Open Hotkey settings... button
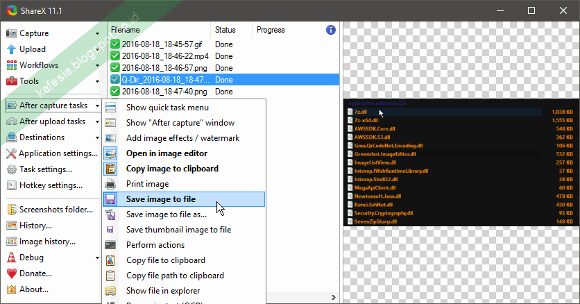580x304 pixels. pos(53,185)
